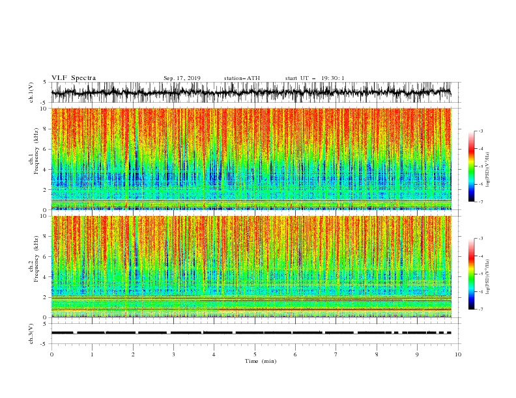Viewport: 516px width, 398px height.
Task: Click inside the ch.2 spectrogram plot
Action: (251, 267)
